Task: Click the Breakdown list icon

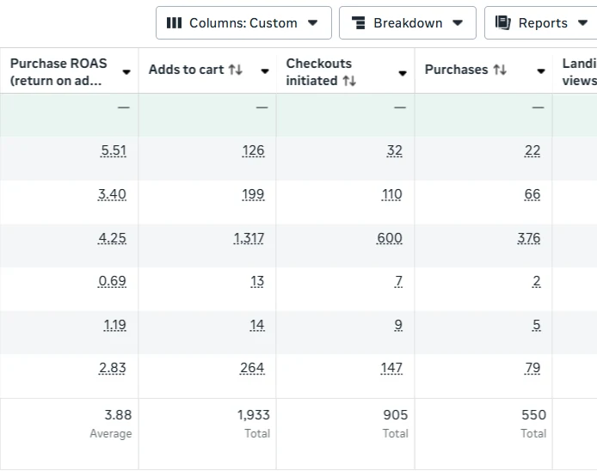Action: (358, 23)
